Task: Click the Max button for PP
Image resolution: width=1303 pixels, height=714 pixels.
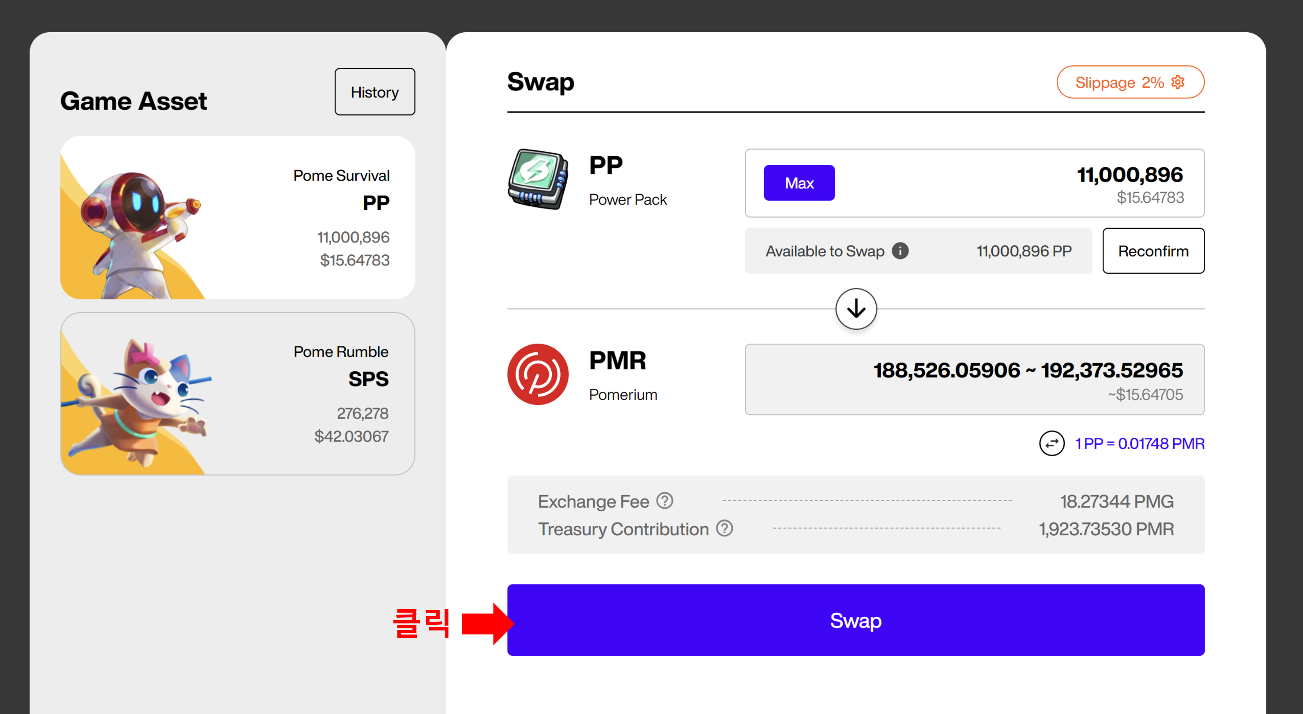Action: [799, 183]
